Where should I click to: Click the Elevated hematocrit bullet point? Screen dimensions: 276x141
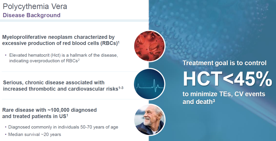pyautogui.click(x=64, y=58)
